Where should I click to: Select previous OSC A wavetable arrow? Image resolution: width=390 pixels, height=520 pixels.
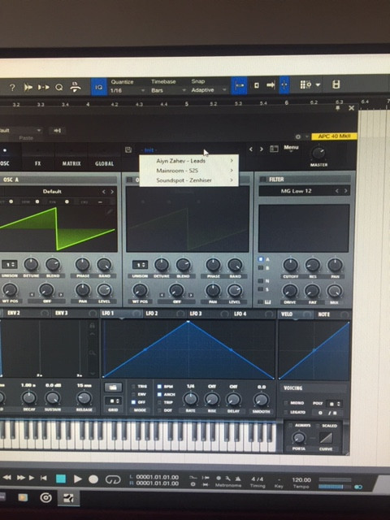click(104, 192)
